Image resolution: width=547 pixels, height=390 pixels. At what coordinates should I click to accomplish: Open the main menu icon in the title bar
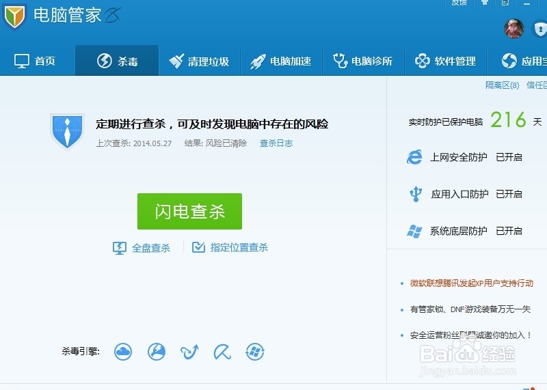[505, 3]
